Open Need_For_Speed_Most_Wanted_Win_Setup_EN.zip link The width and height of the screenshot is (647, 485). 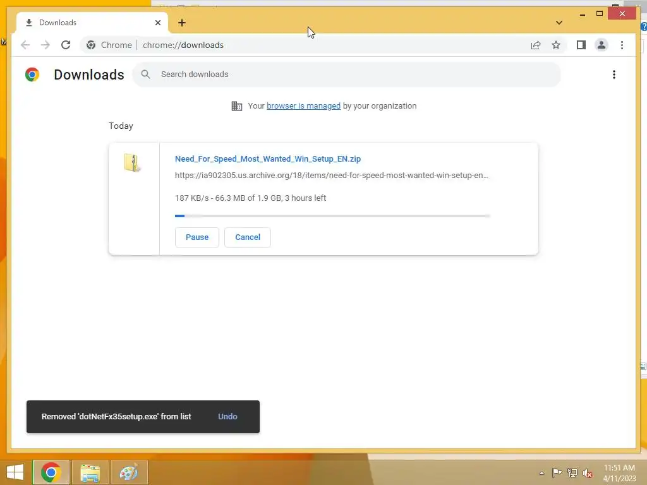pos(268,159)
